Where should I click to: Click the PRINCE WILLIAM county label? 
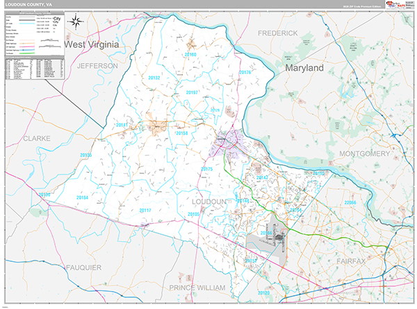click(197, 287)
